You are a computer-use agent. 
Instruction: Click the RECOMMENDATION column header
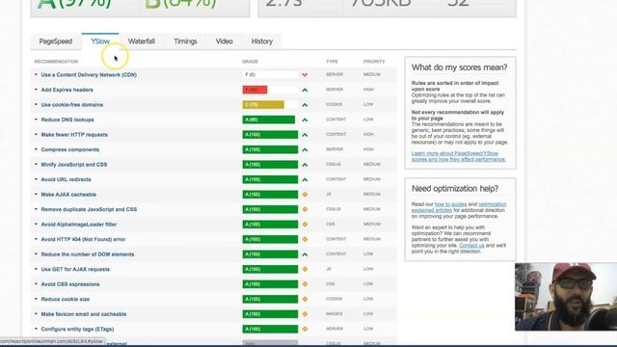coord(56,62)
